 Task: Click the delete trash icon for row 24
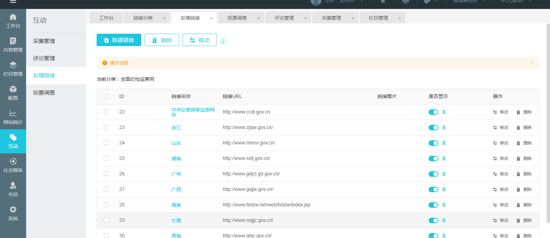point(518,143)
